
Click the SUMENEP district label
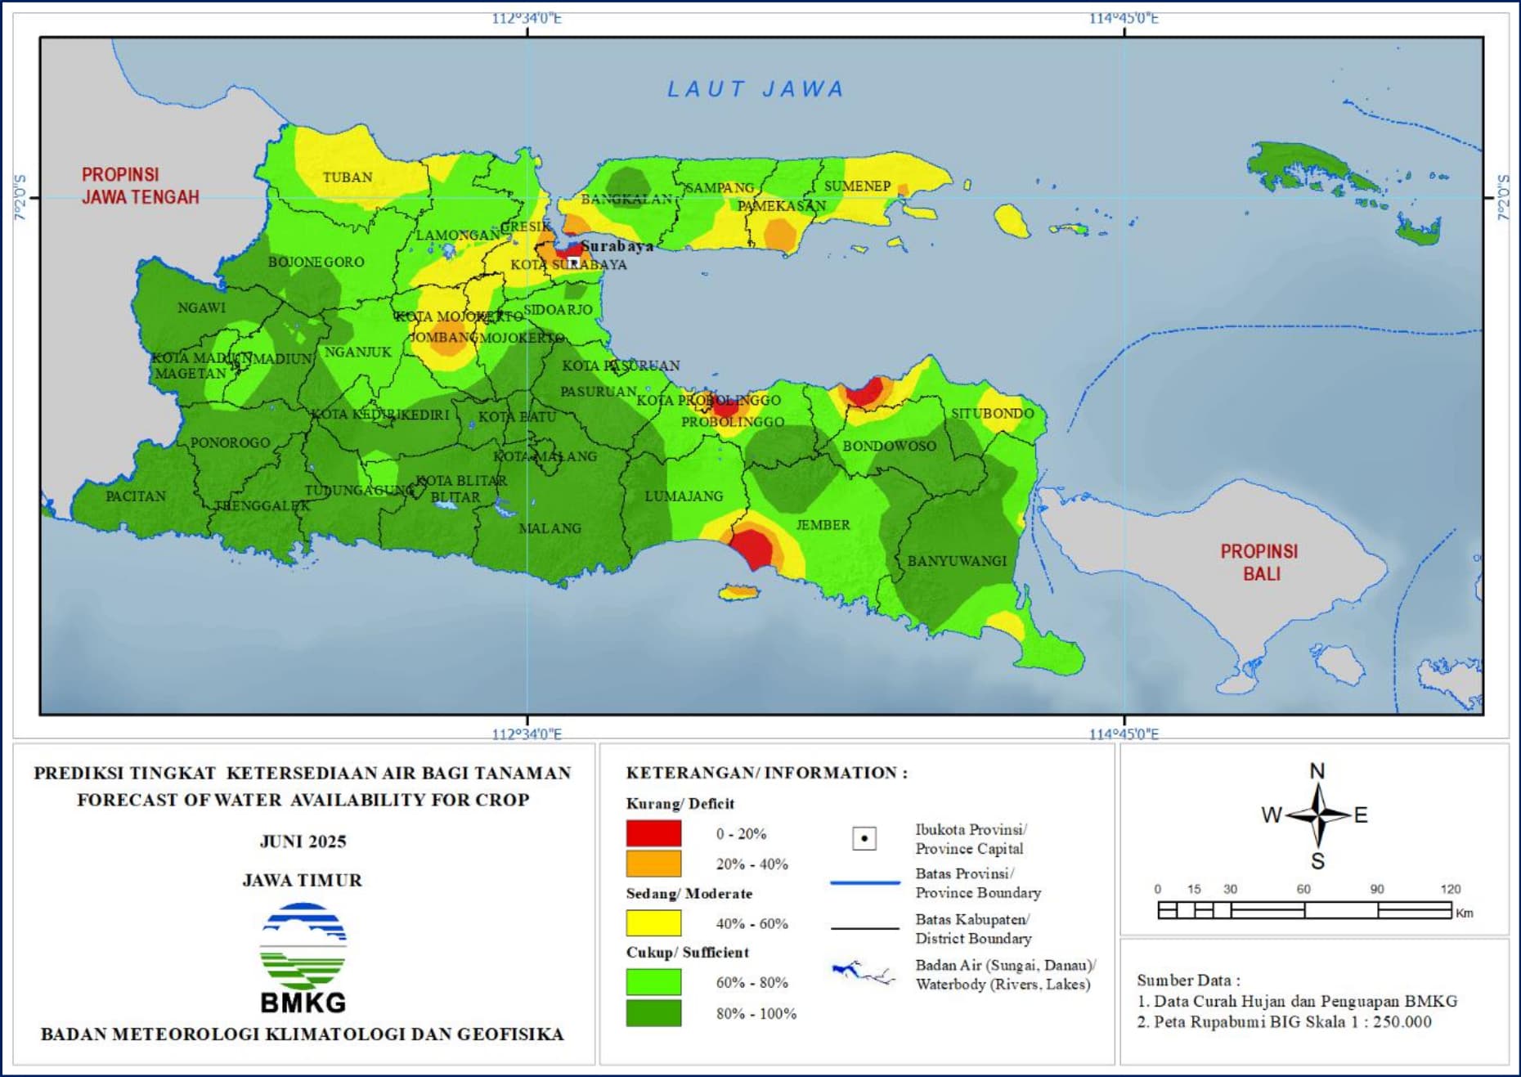pos(857,186)
